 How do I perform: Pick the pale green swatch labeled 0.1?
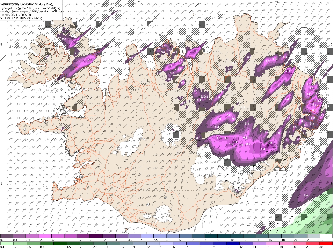coord(7,244)
